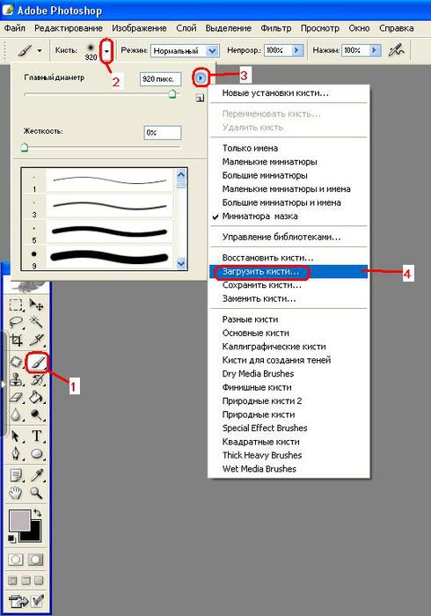Viewport: 431px width, 616px height.
Task: Click the foreground color swatch
Action: tap(19, 521)
